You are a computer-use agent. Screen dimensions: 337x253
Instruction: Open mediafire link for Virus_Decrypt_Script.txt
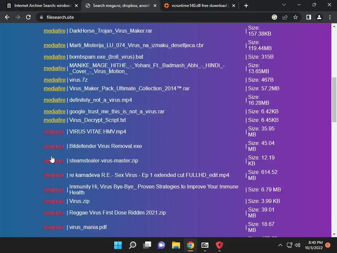pyautogui.click(x=54, y=120)
